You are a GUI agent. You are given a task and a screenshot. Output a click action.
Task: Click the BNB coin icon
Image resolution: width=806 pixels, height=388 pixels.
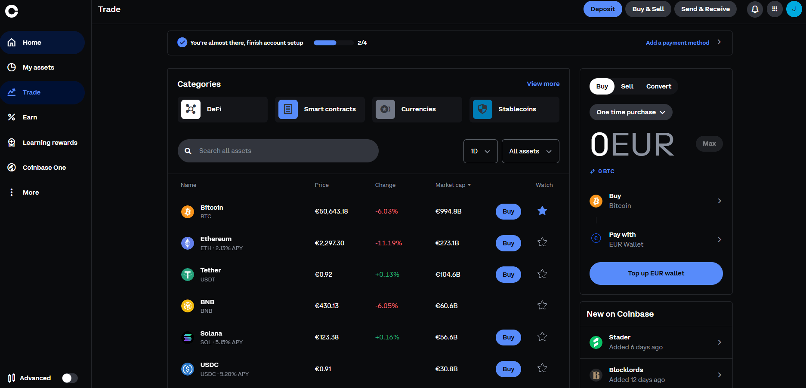pyautogui.click(x=188, y=306)
